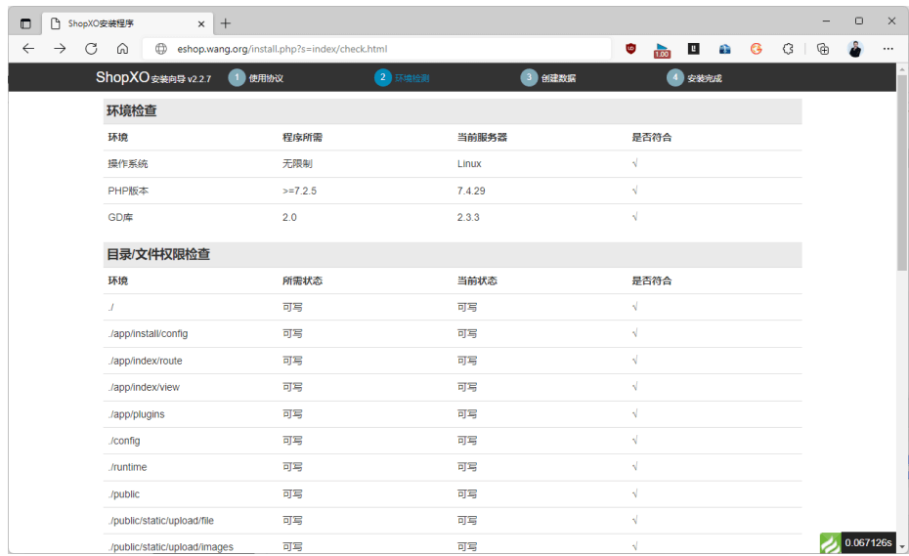Viewport: 909px width, 556px height.
Task: Click the GD库 row label
Action: (x=120, y=217)
